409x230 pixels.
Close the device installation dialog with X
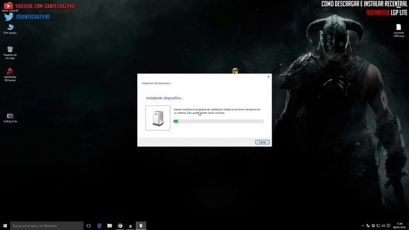[x=268, y=77]
